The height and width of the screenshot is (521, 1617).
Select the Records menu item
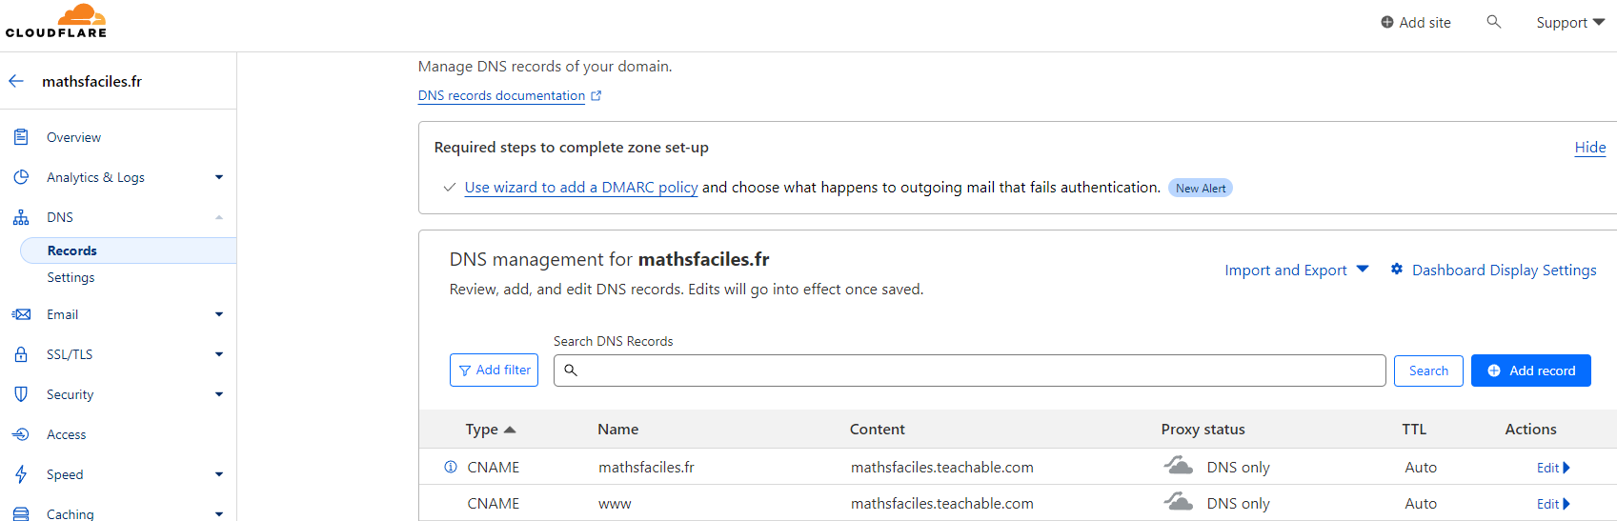72,250
